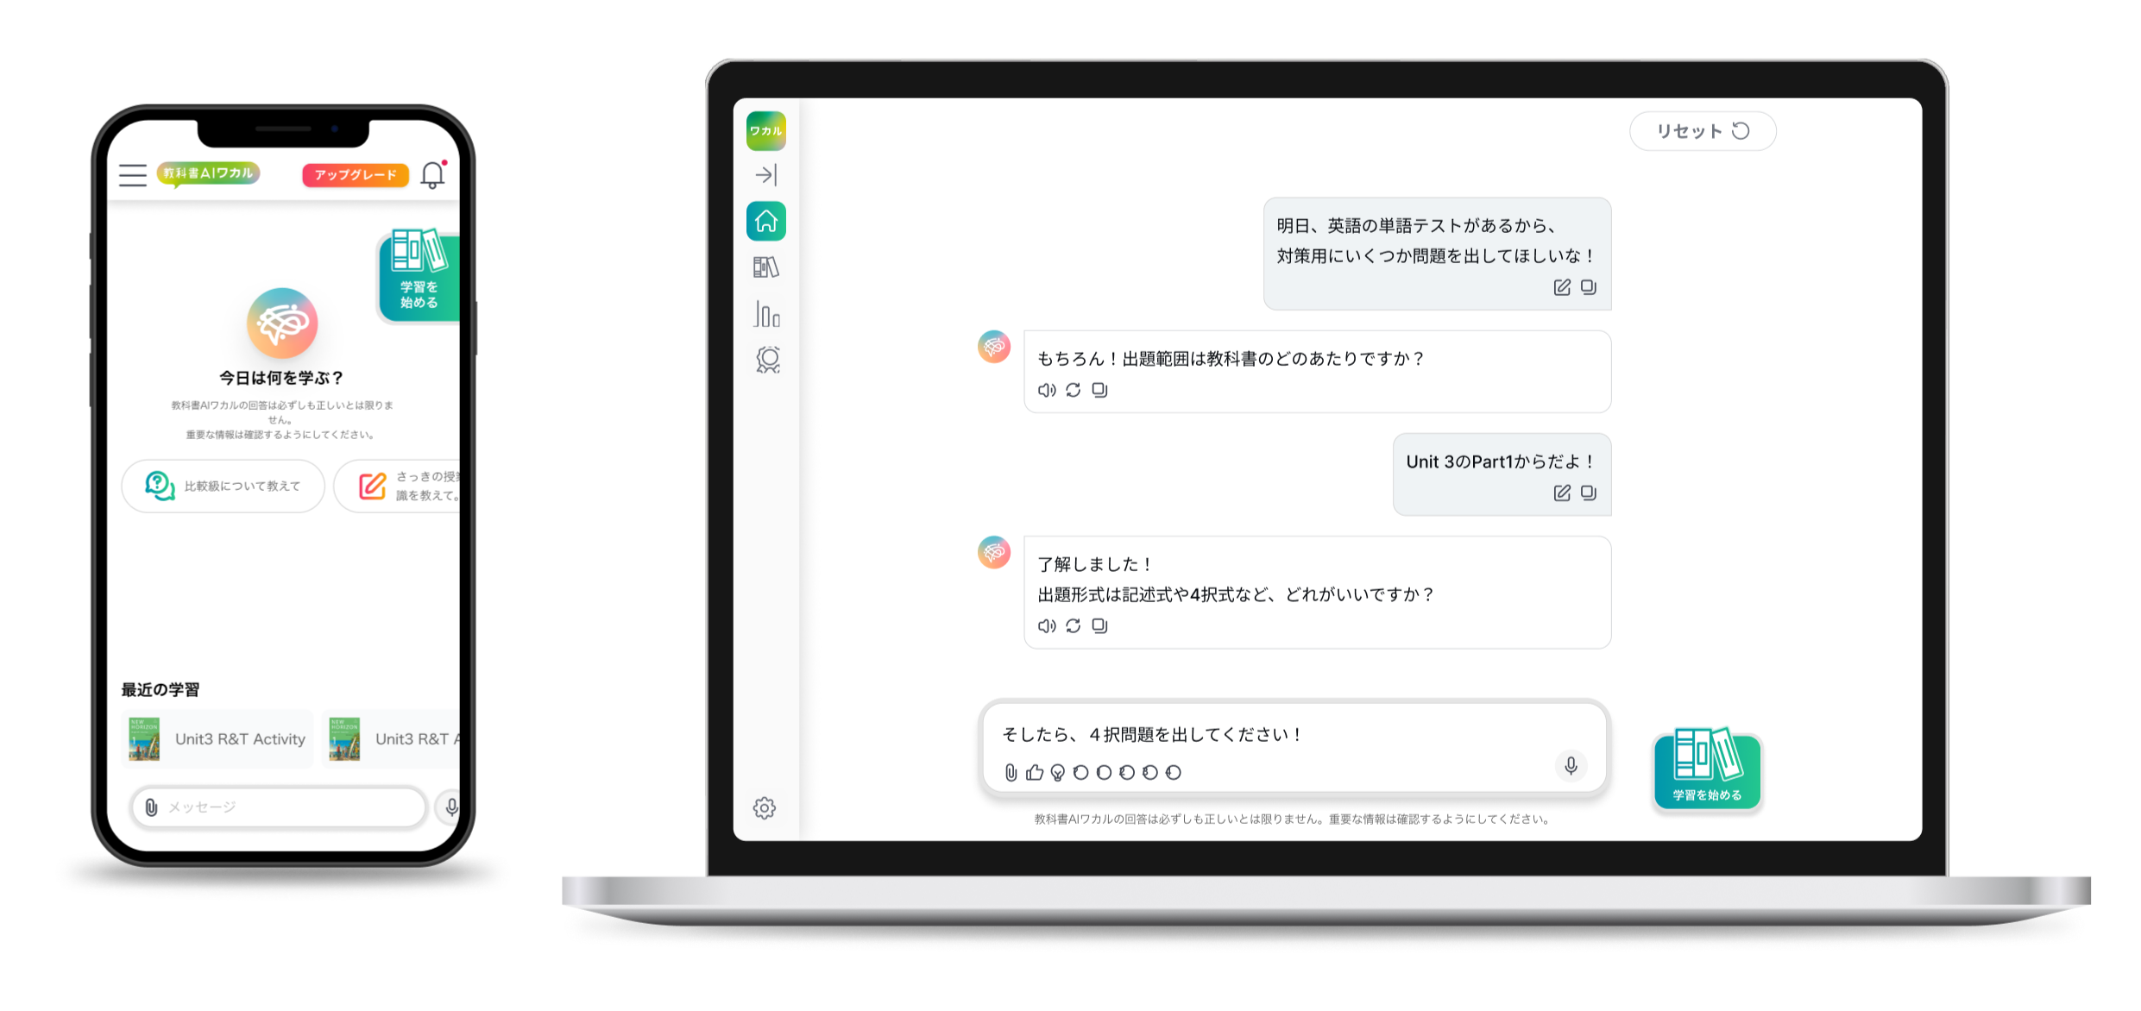Expand the sidebar with the arrow icon
This screenshot has width=2141, height=1011.
click(765, 175)
